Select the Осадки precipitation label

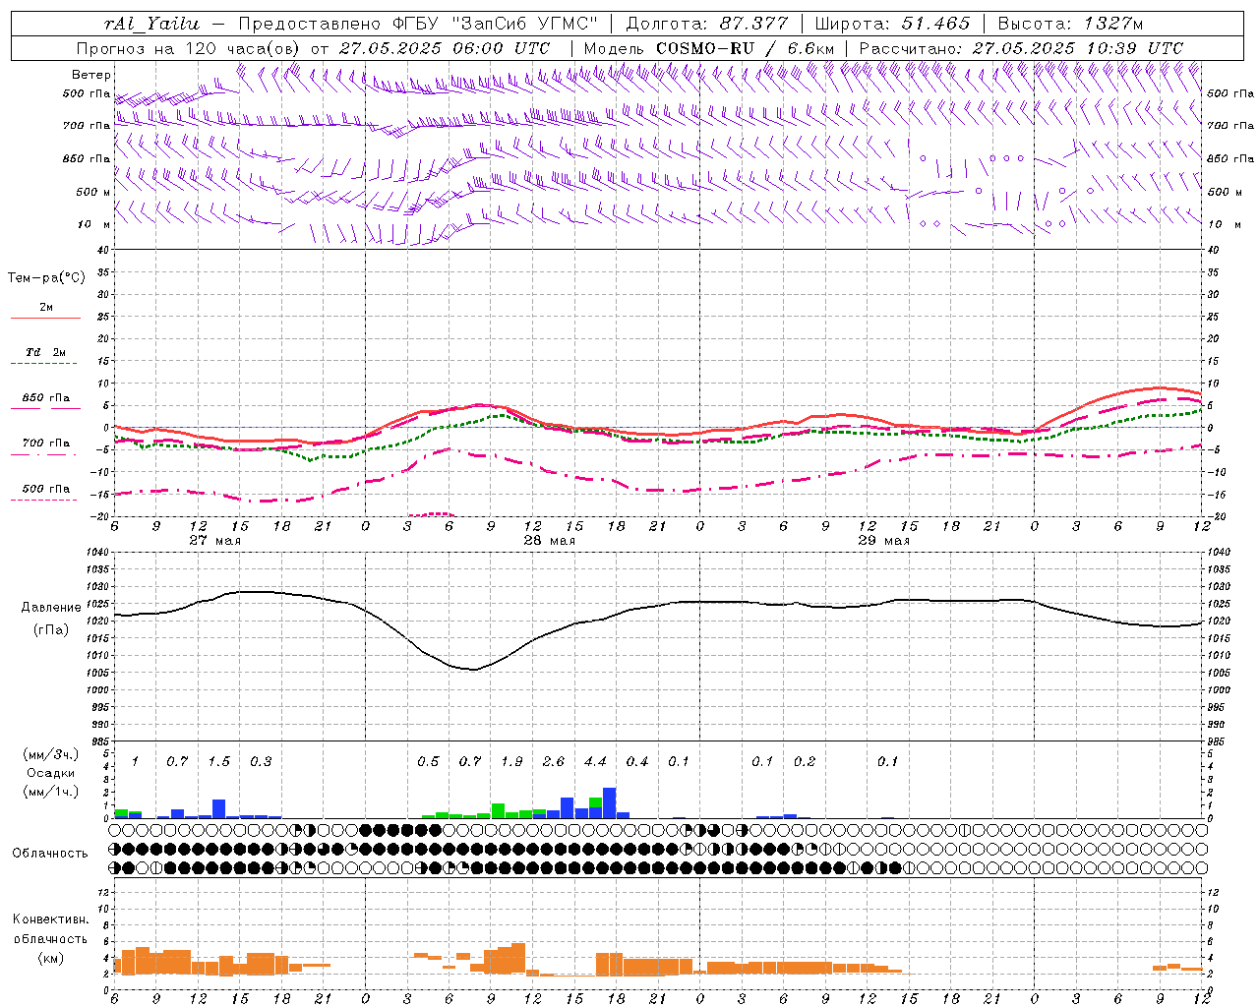51,773
